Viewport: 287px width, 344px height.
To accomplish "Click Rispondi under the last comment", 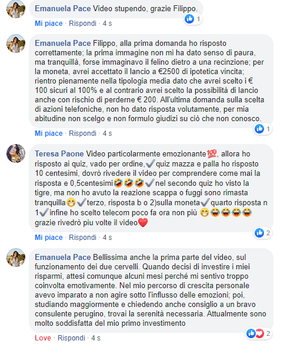I will pos(71,338).
